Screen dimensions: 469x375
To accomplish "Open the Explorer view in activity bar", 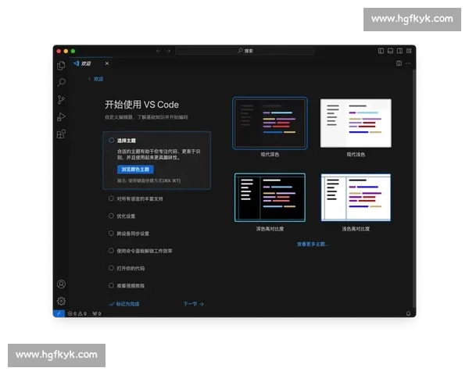I will (61, 66).
